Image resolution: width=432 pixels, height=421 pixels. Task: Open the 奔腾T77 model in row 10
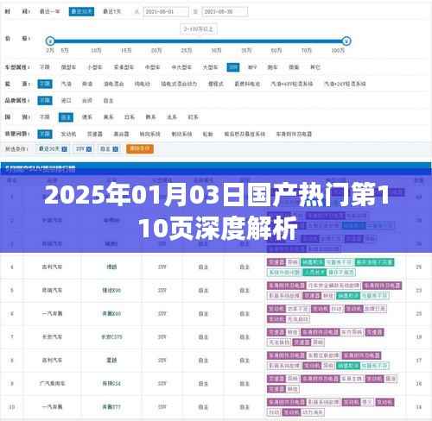point(111,407)
